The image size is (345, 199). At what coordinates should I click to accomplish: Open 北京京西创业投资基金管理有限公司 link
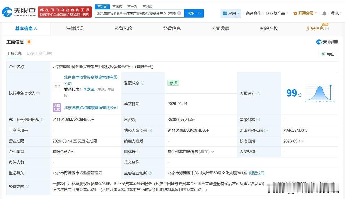point(91,80)
